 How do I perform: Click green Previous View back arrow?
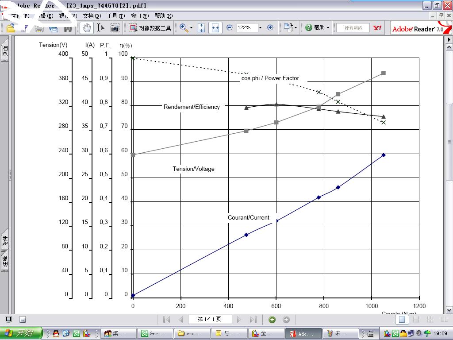[x=272, y=320]
